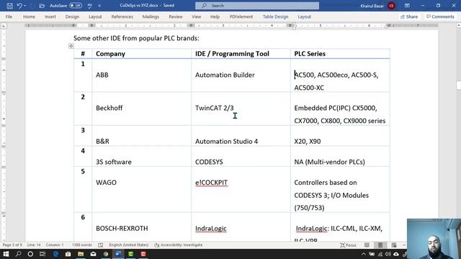The image size is (461, 259).
Task: Click the 'IDE / Programming Tool' header
Action: pos(232,54)
